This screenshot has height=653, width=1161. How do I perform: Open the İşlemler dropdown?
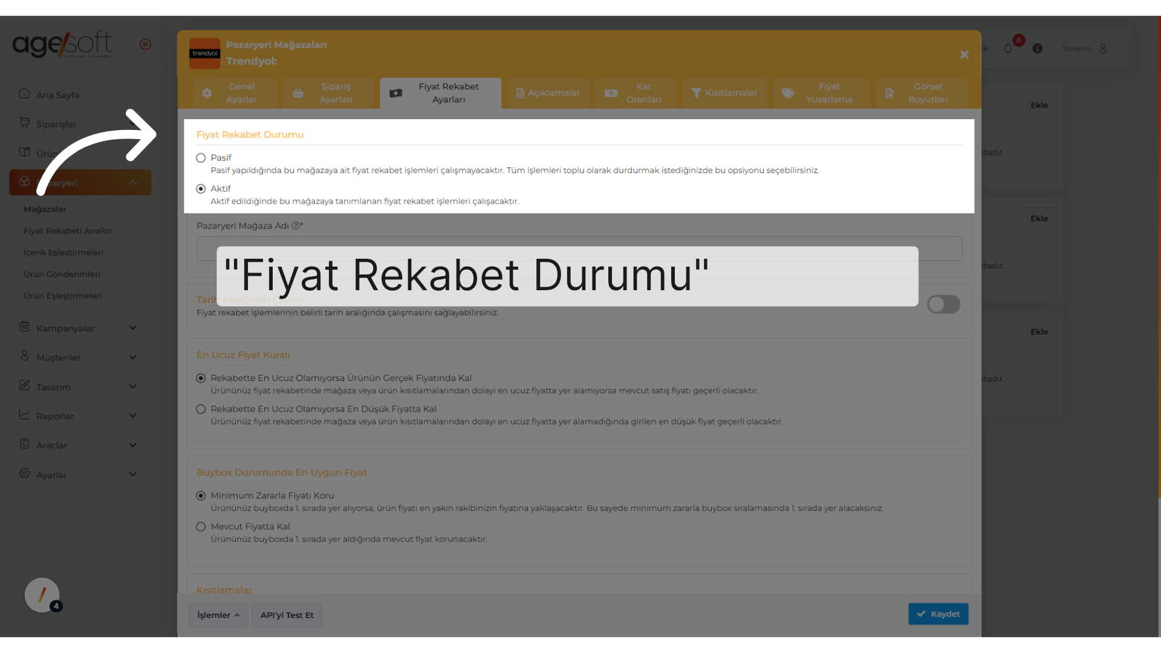coord(218,615)
